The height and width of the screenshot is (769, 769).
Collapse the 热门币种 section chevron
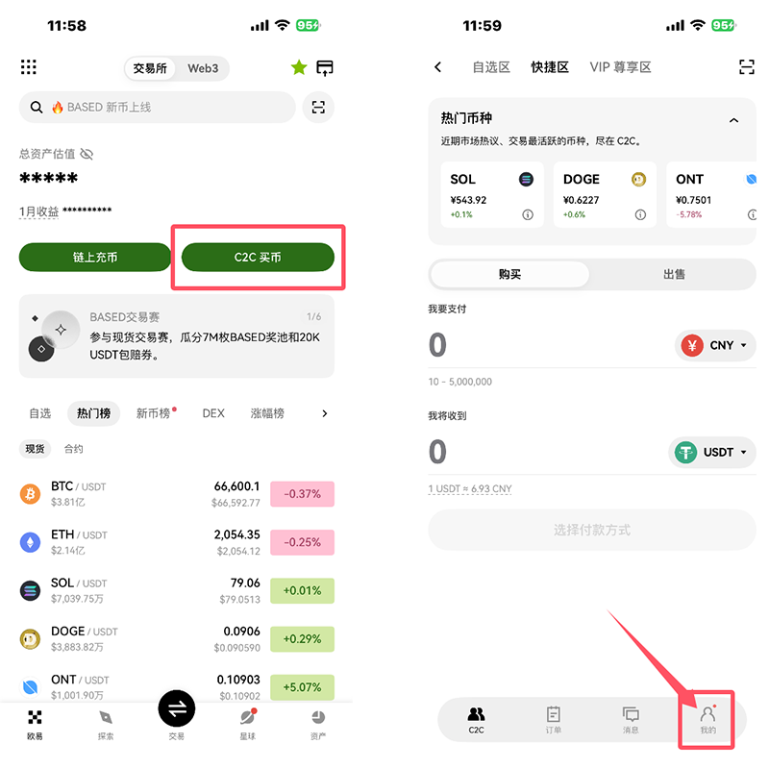733,120
